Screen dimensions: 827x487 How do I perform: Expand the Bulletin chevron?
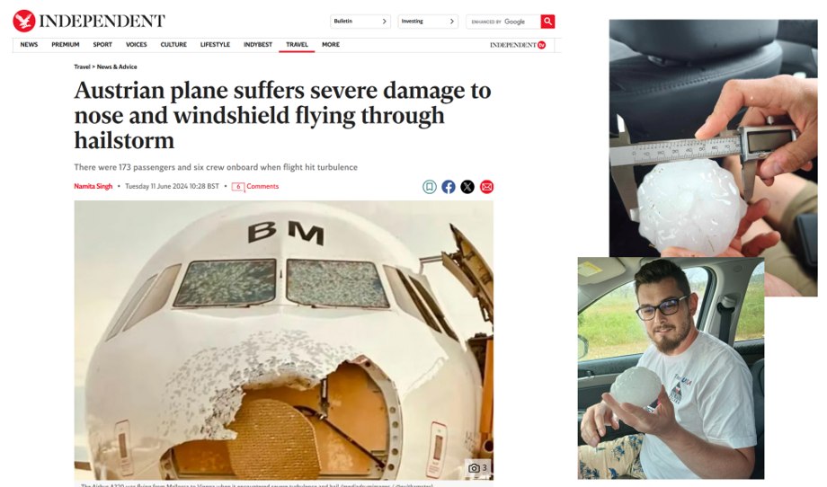[x=385, y=22]
